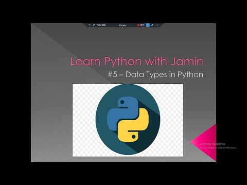Click 'Go to Settings to activate Windows' text
Viewport: 247px width, 185px height.
[218, 147]
